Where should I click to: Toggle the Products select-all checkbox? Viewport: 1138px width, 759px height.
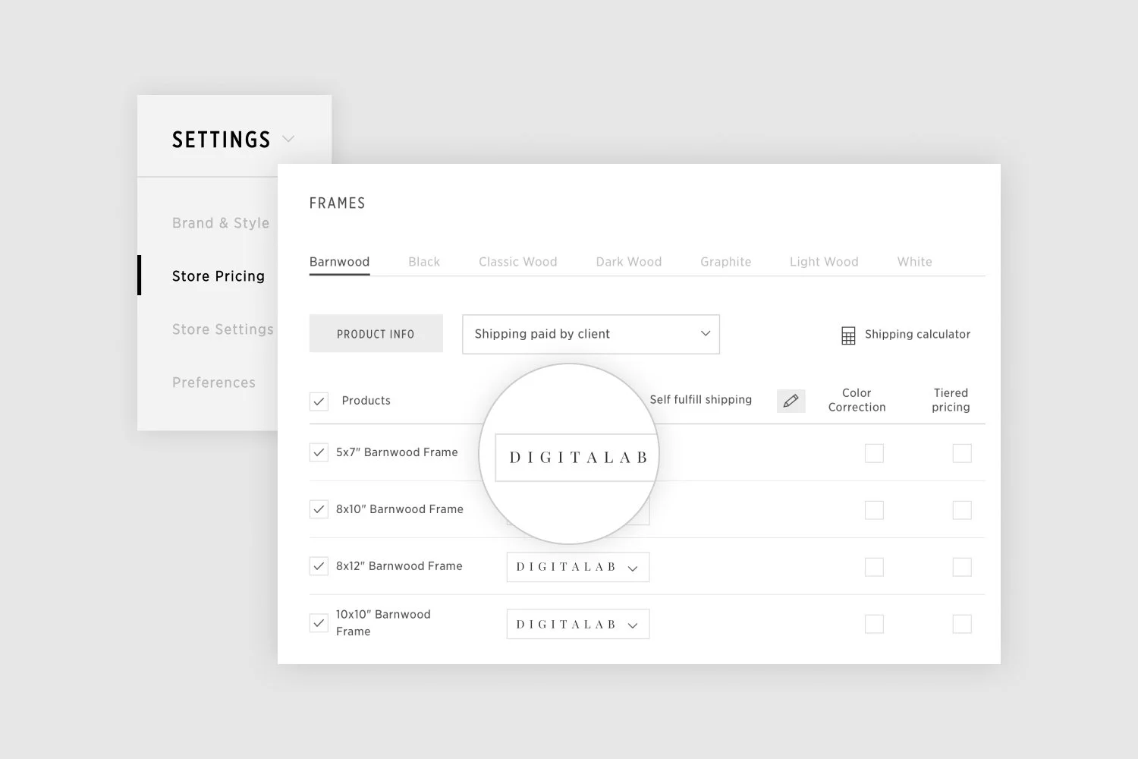(319, 401)
